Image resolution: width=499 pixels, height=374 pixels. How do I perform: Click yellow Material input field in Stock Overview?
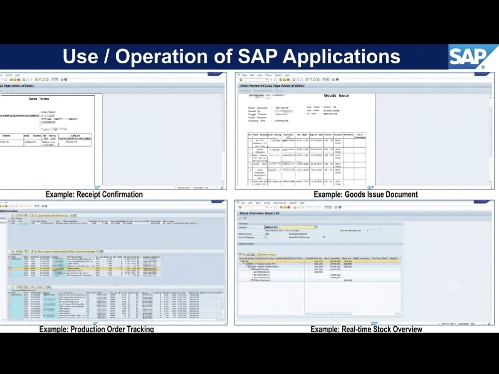click(289, 227)
